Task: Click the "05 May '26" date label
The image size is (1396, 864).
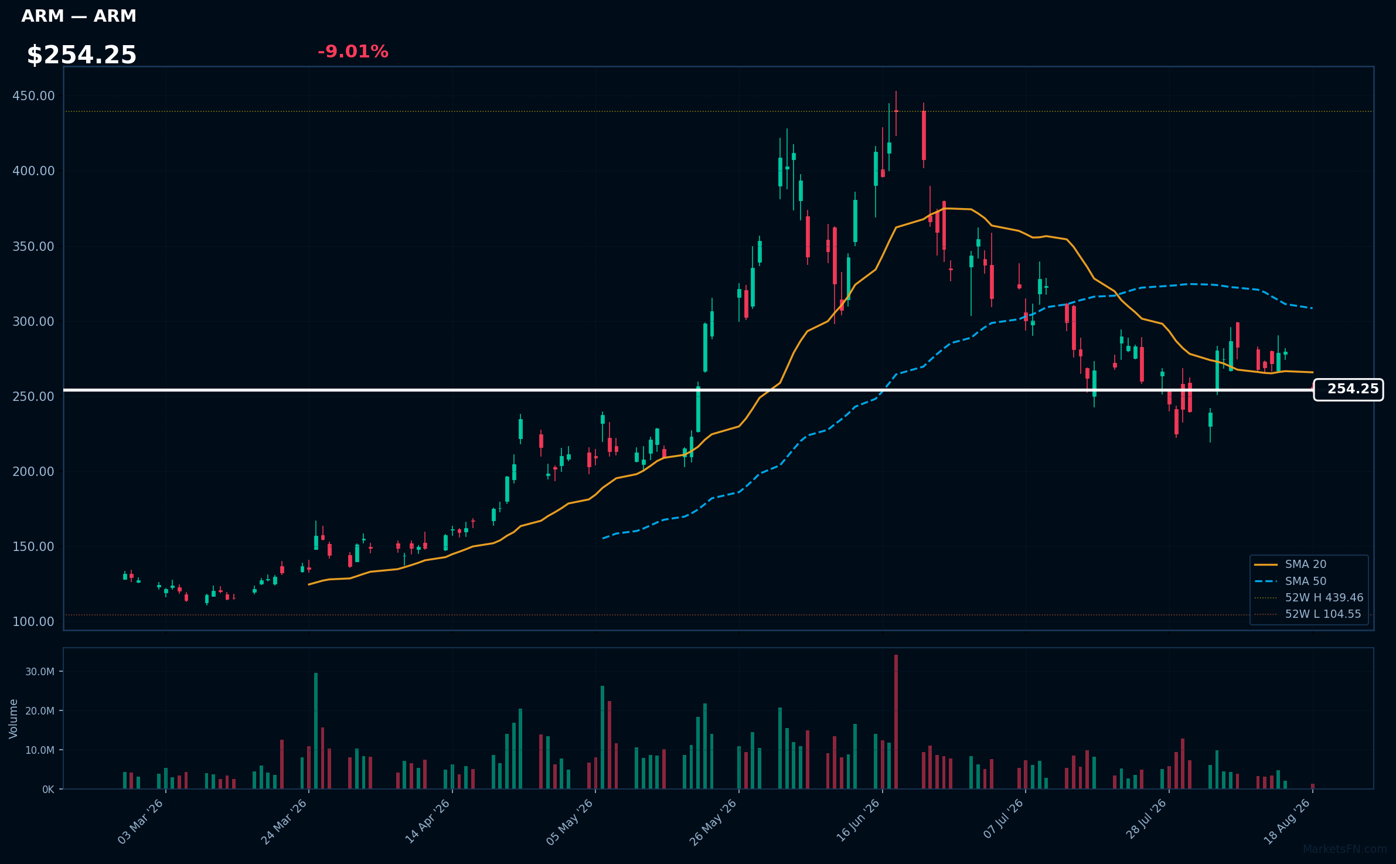Action: 570,822
